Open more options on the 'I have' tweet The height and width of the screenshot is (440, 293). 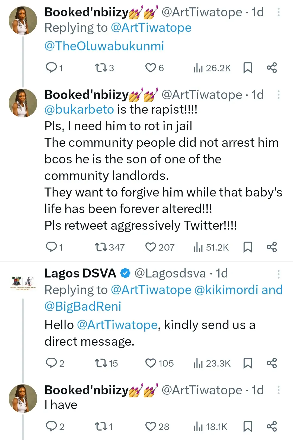[x=278, y=390]
